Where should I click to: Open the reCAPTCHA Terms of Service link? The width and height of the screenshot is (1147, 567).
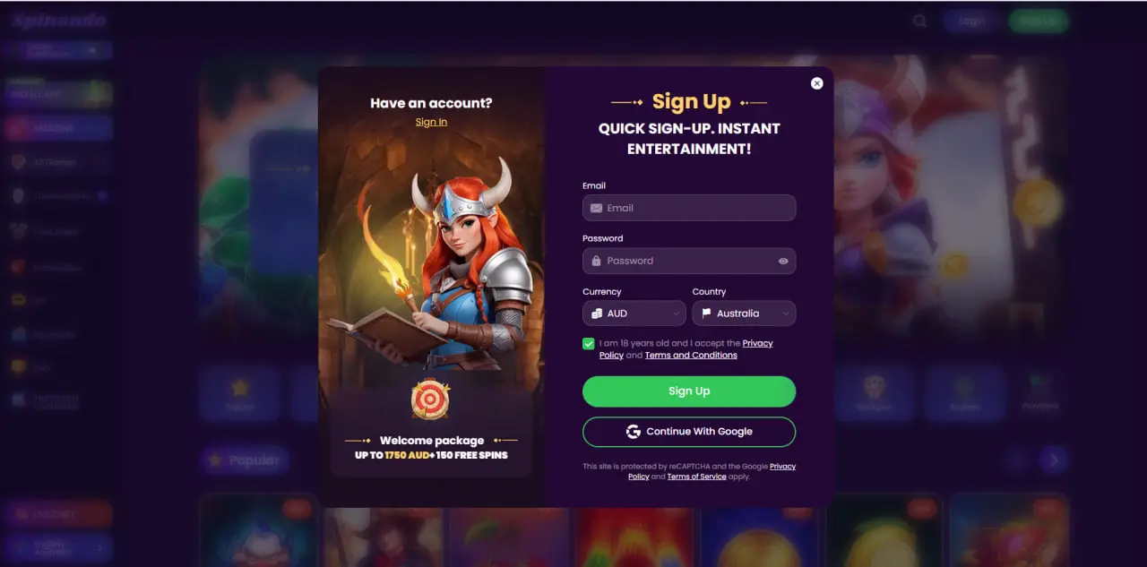pos(696,477)
